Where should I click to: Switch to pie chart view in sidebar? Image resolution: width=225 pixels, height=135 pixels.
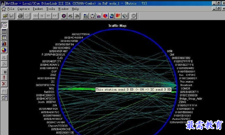click(4, 50)
